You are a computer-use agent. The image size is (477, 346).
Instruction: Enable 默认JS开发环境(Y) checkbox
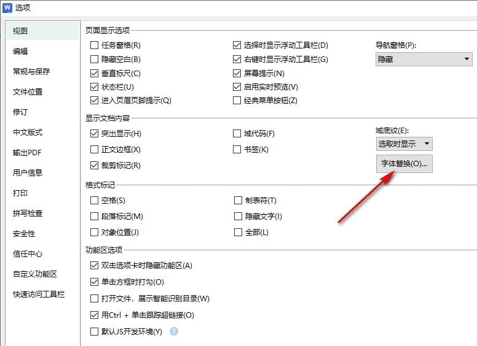pos(94,331)
